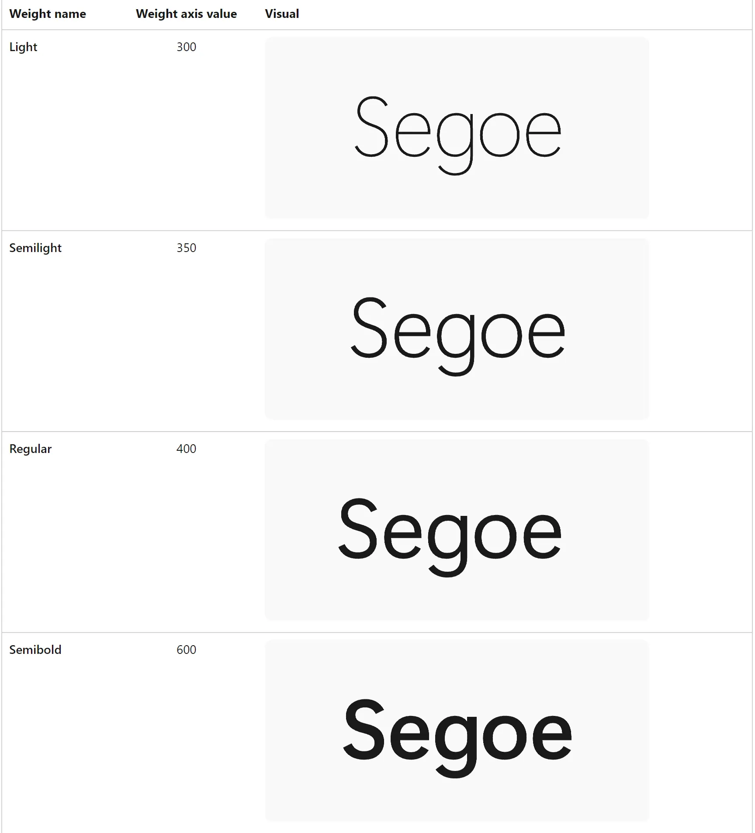The height and width of the screenshot is (833, 755).
Task: Open the Semilight Segoe sample image
Action: pyautogui.click(x=457, y=328)
